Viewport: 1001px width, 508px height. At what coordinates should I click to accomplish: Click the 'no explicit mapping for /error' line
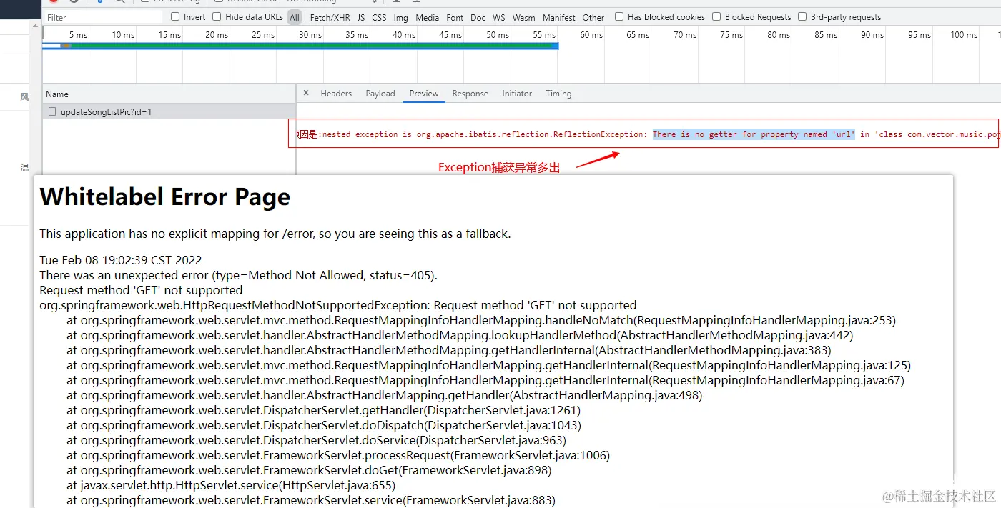click(275, 234)
